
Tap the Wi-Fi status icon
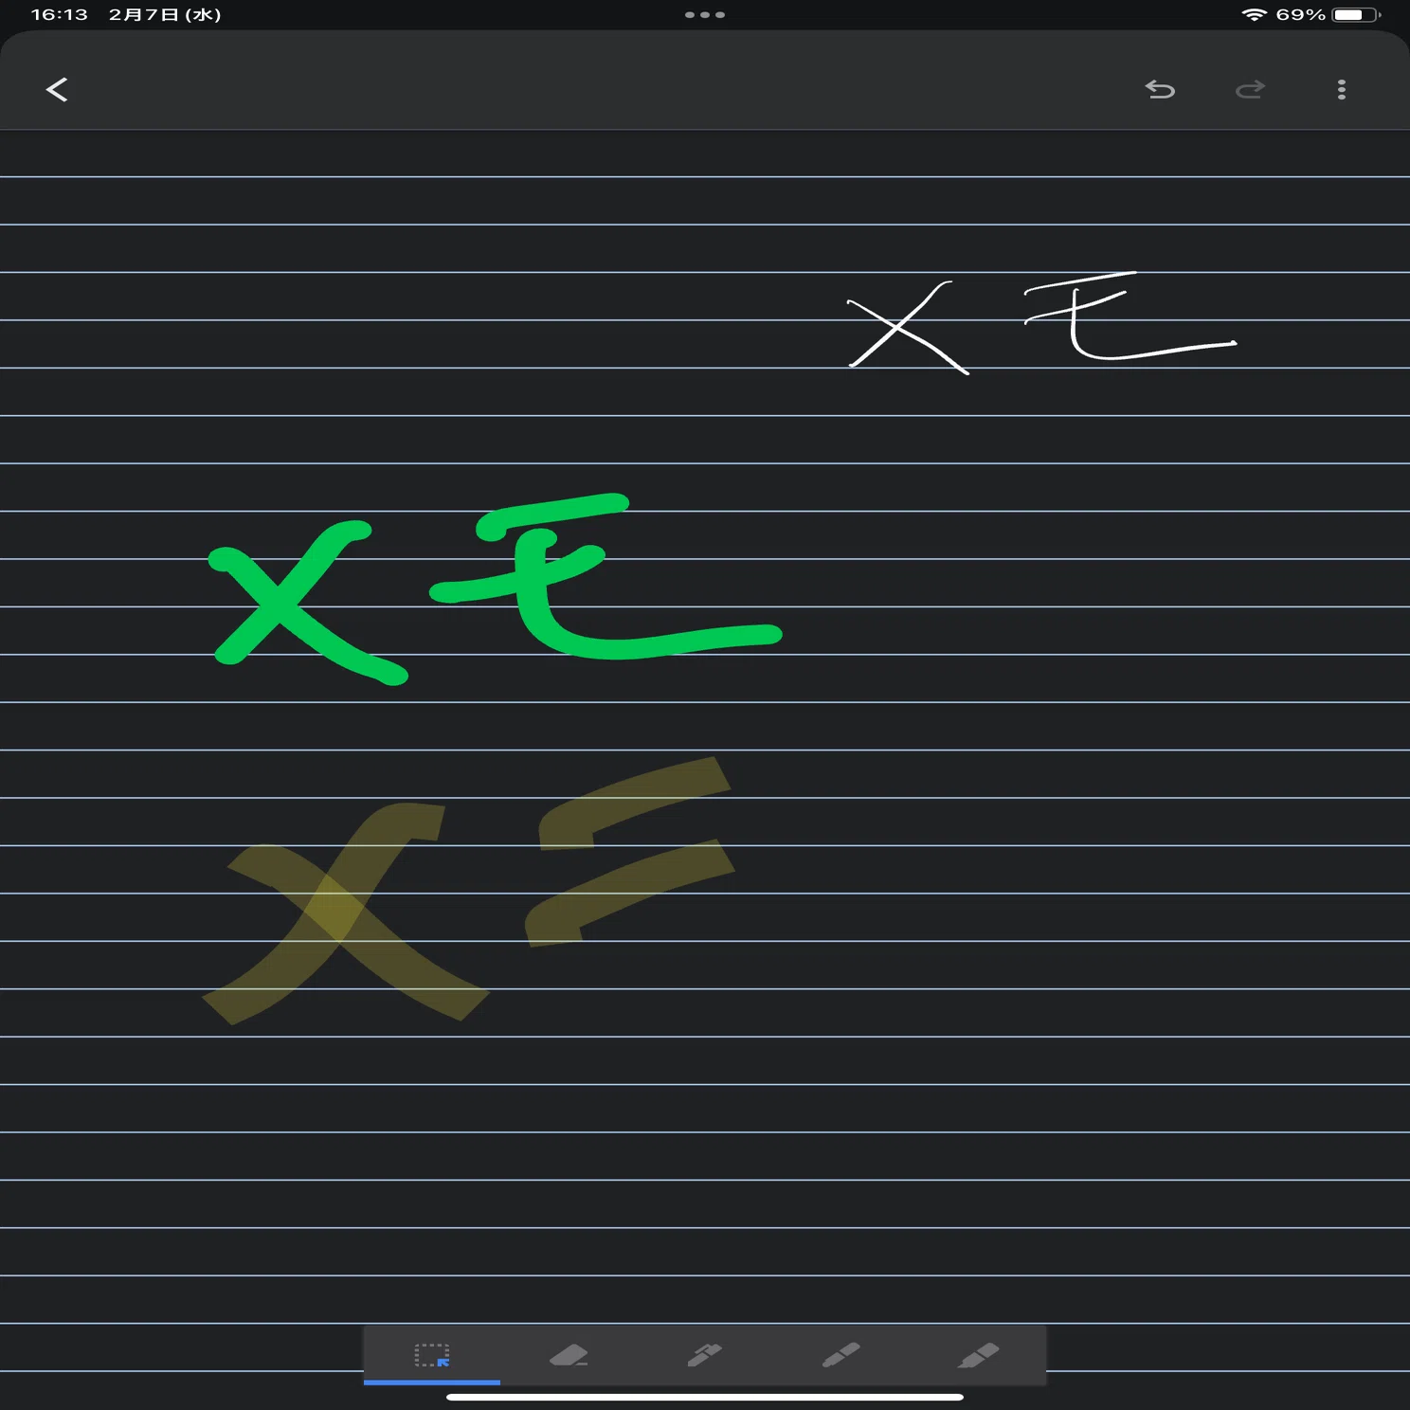(1254, 14)
